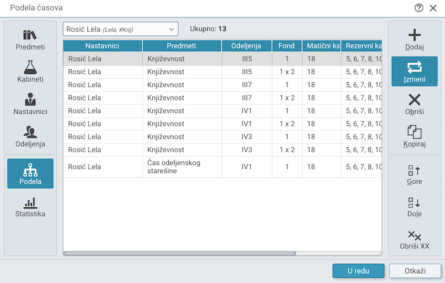Open the Statistika chart section
This screenshot has height=283, width=445.
pos(30,207)
